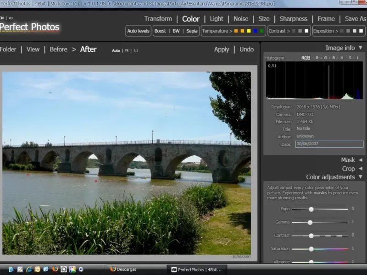Click the Date input field

(329, 144)
